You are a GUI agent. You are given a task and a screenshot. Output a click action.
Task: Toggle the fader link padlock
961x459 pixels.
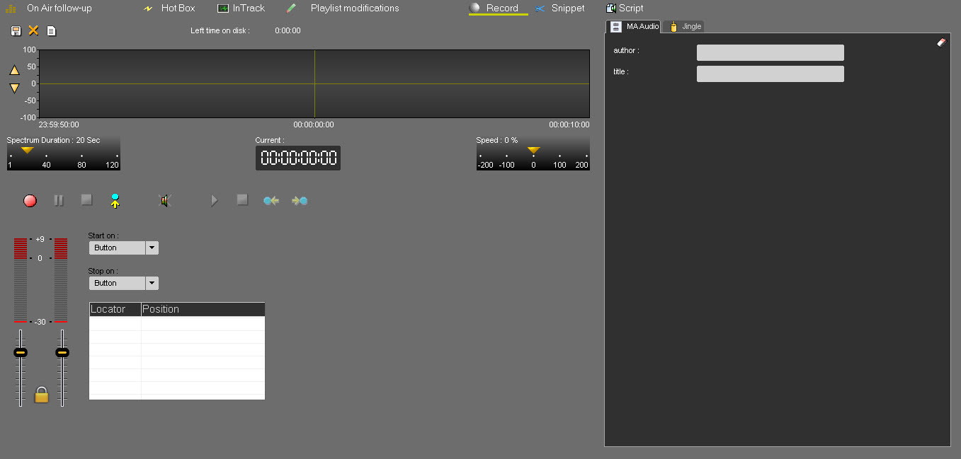(42, 395)
